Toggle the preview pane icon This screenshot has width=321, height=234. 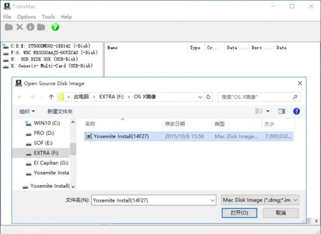(x=282, y=111)
